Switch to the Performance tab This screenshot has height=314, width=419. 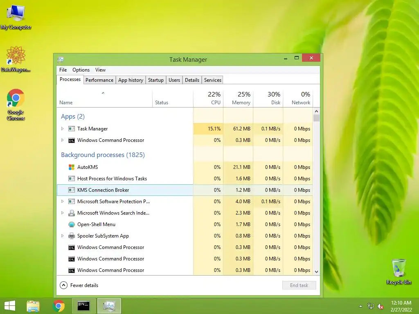(x=99, y=80)
